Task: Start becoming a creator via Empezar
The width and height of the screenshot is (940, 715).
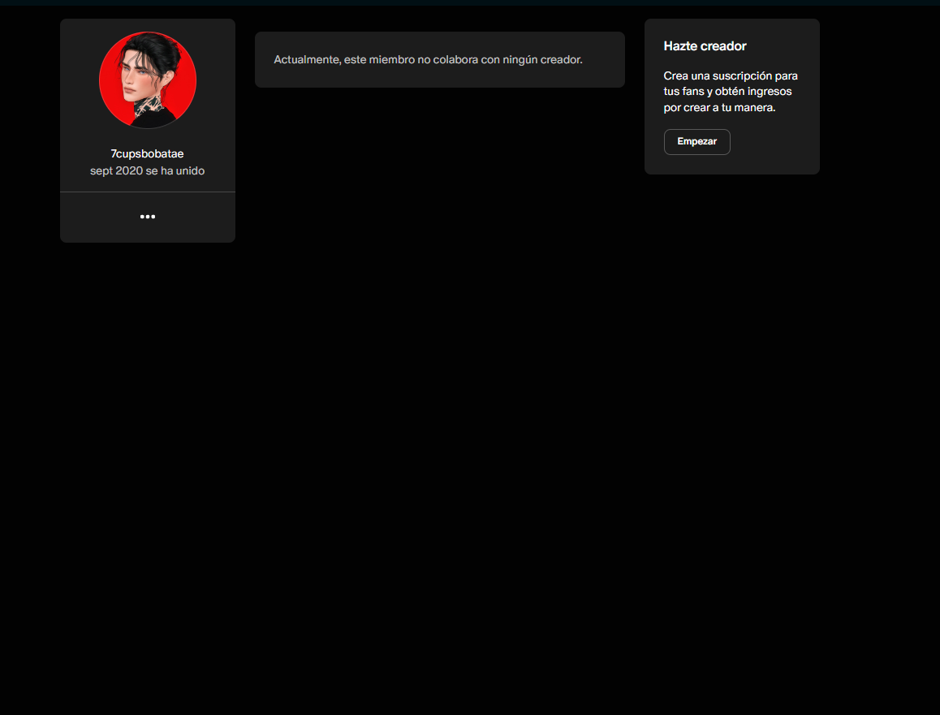Action: point(696,142)
